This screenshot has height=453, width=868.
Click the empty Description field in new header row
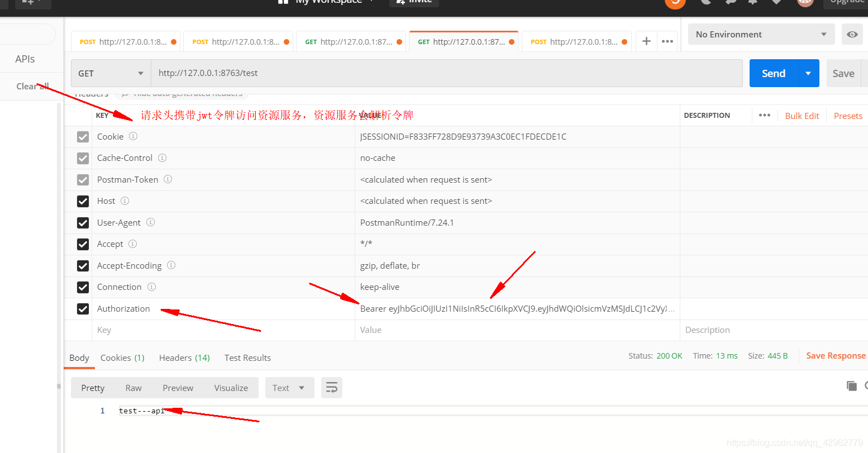774,330
